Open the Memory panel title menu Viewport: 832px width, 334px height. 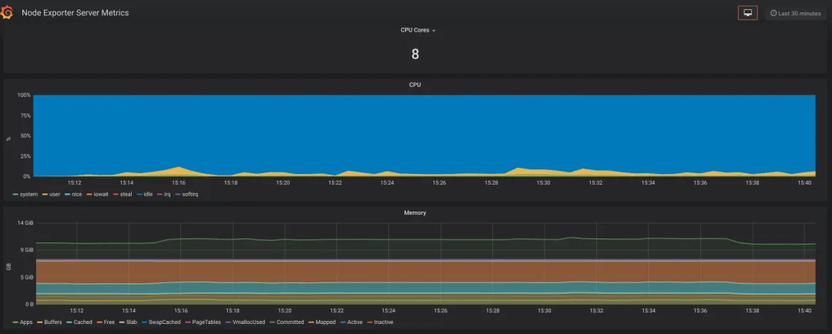[x=414, y=212]
